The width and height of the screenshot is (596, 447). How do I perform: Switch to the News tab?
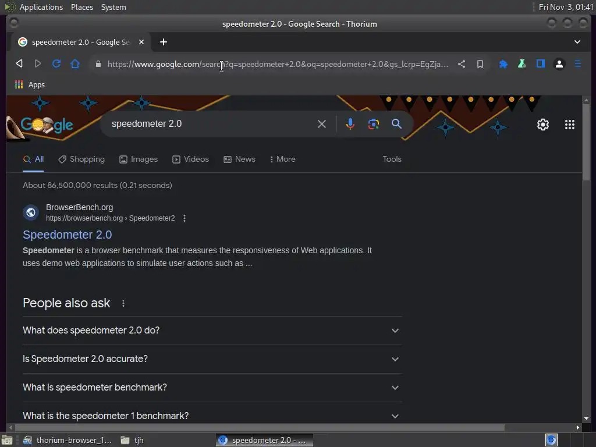[x=239, y=159]
